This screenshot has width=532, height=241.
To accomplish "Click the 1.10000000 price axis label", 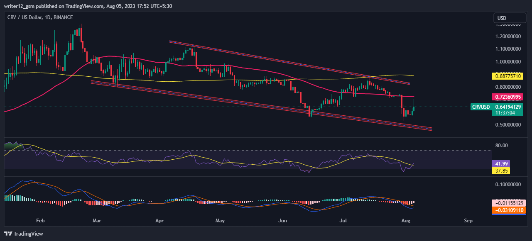I will (508, 49).
